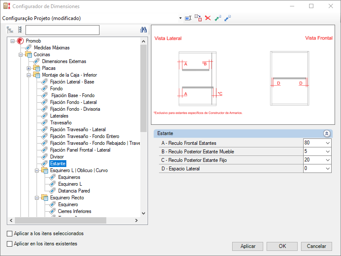Click the tree horizontal scroll left arrow
The image size is (341, 256).
11,221
